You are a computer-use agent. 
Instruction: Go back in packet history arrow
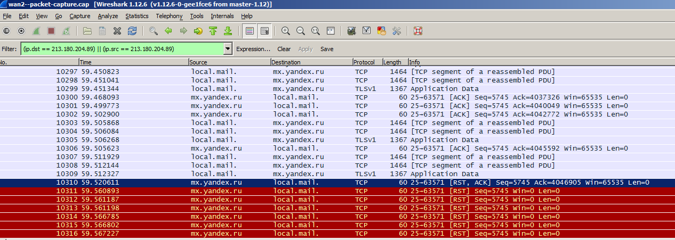pyautogui.click(x=168, y=31)
